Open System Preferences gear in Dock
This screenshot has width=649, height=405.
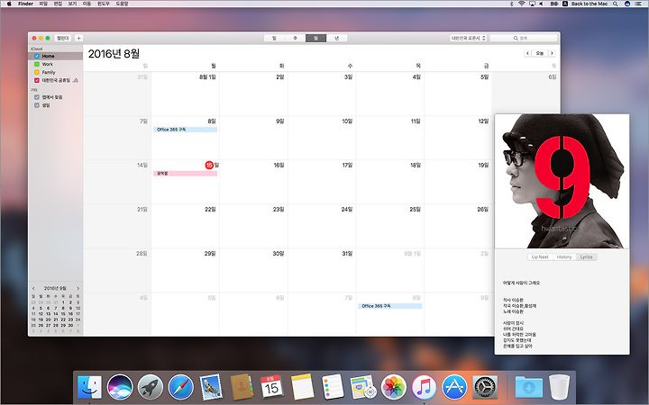(485, 387)
